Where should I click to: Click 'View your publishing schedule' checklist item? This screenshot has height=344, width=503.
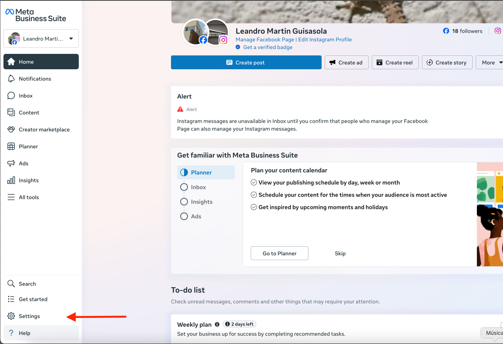325,182
